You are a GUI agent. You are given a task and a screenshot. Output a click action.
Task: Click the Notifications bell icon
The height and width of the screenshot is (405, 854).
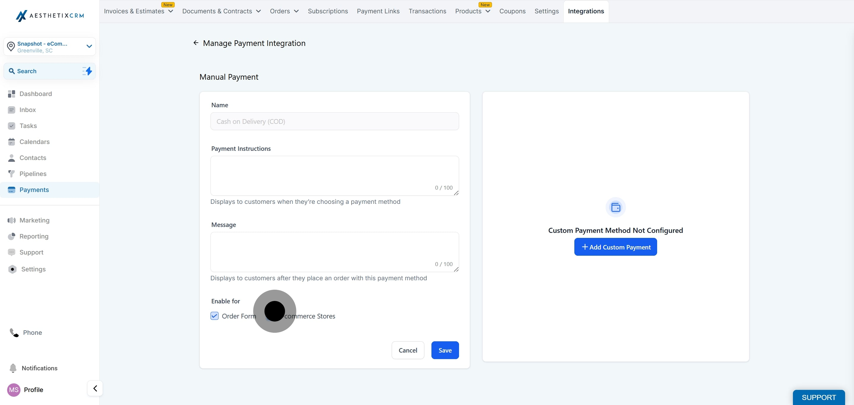point(13,368)
